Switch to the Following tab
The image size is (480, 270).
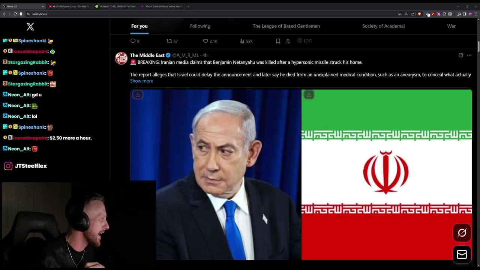200,26
